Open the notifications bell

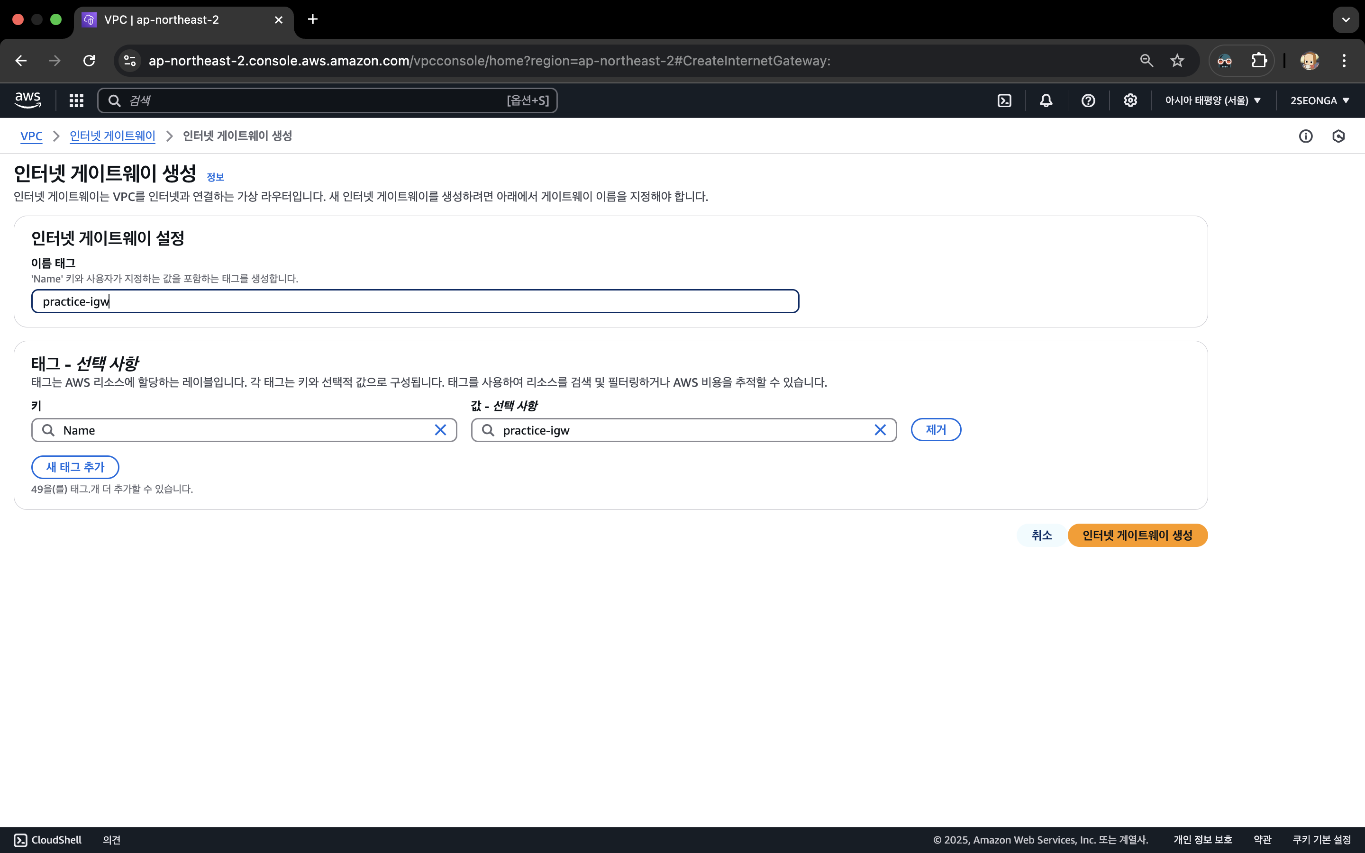[1046, 100]
